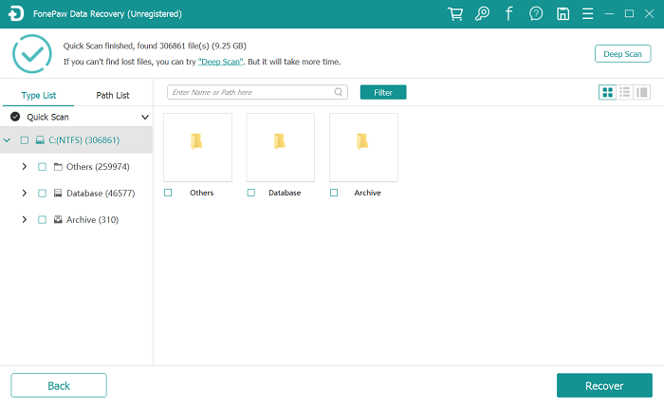Click the Database icon in tree
The image size is (664, 408).
tap(58, 194)
